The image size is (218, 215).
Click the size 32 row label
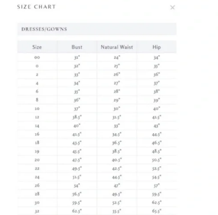[37, 211]
